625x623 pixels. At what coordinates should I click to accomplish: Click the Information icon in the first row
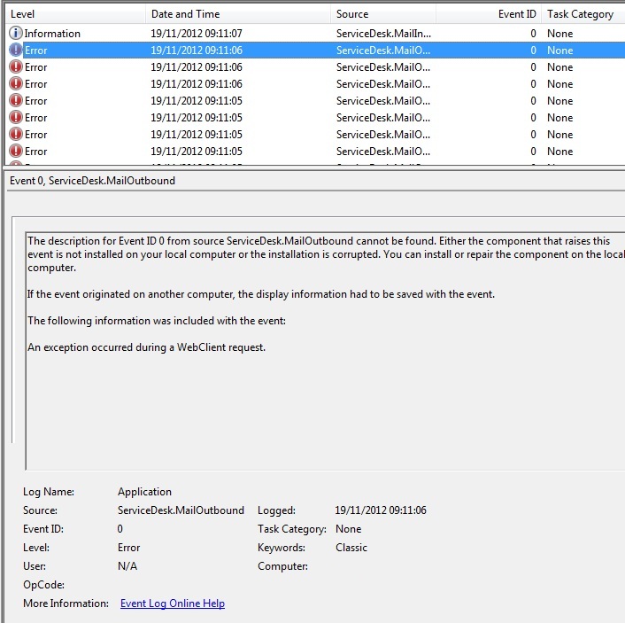[15, 33]
